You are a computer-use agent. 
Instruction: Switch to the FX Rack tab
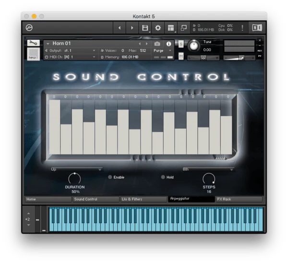pyautogui.click(x=239, y=199)
